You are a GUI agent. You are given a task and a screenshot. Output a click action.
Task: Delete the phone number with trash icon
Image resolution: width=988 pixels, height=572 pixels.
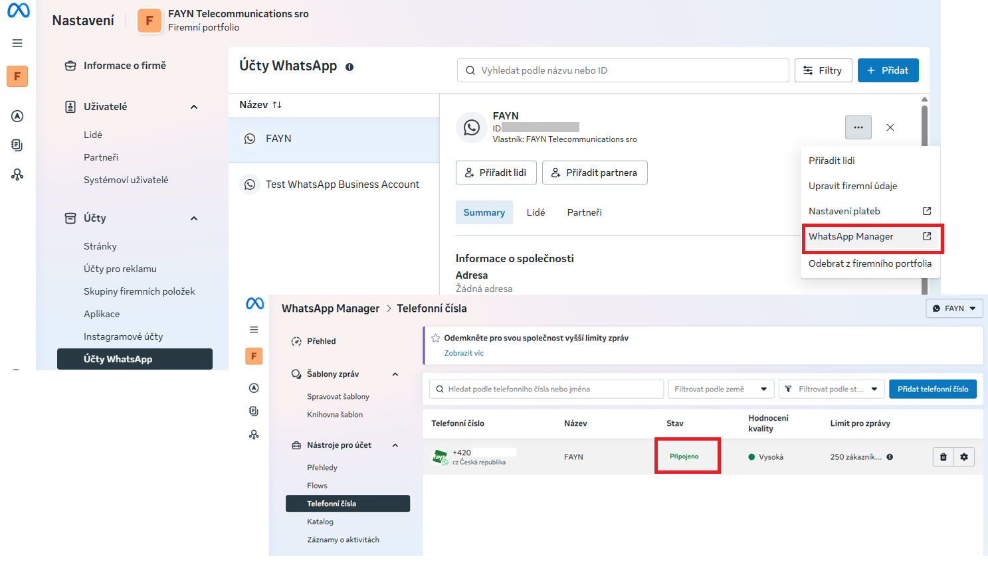tap(943, 457)
